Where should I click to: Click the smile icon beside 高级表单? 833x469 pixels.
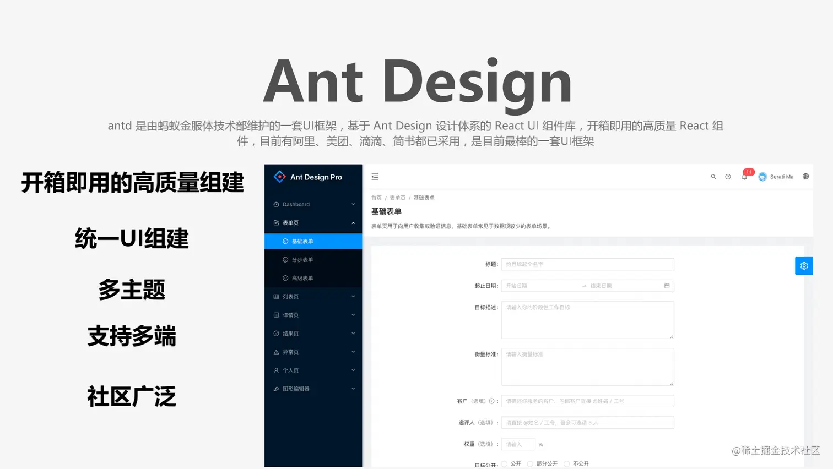pyautogui.click(x=285, y=278)
